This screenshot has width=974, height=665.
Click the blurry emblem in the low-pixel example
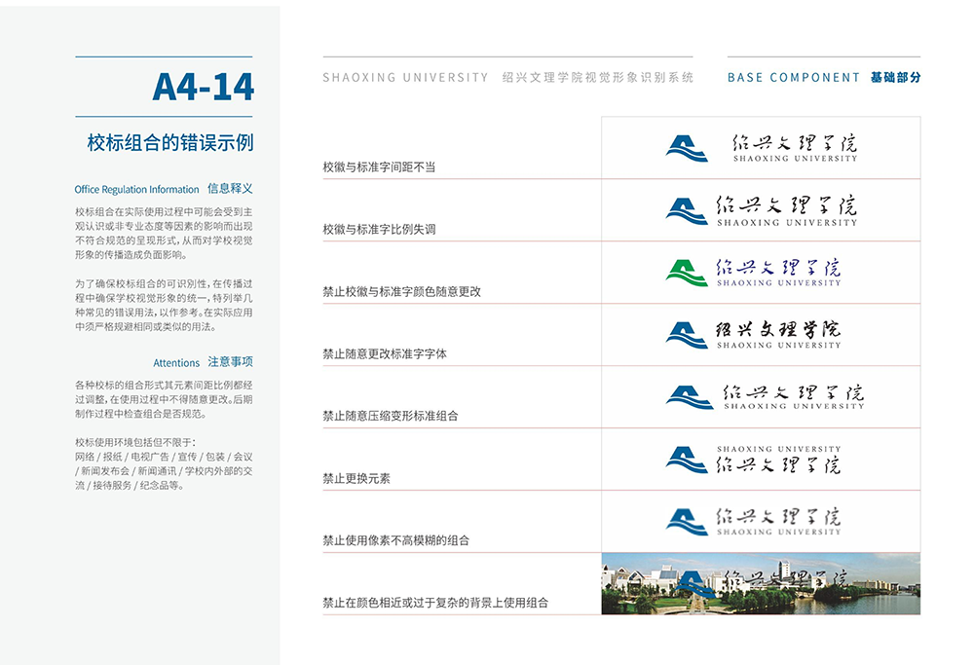point(687,522)
